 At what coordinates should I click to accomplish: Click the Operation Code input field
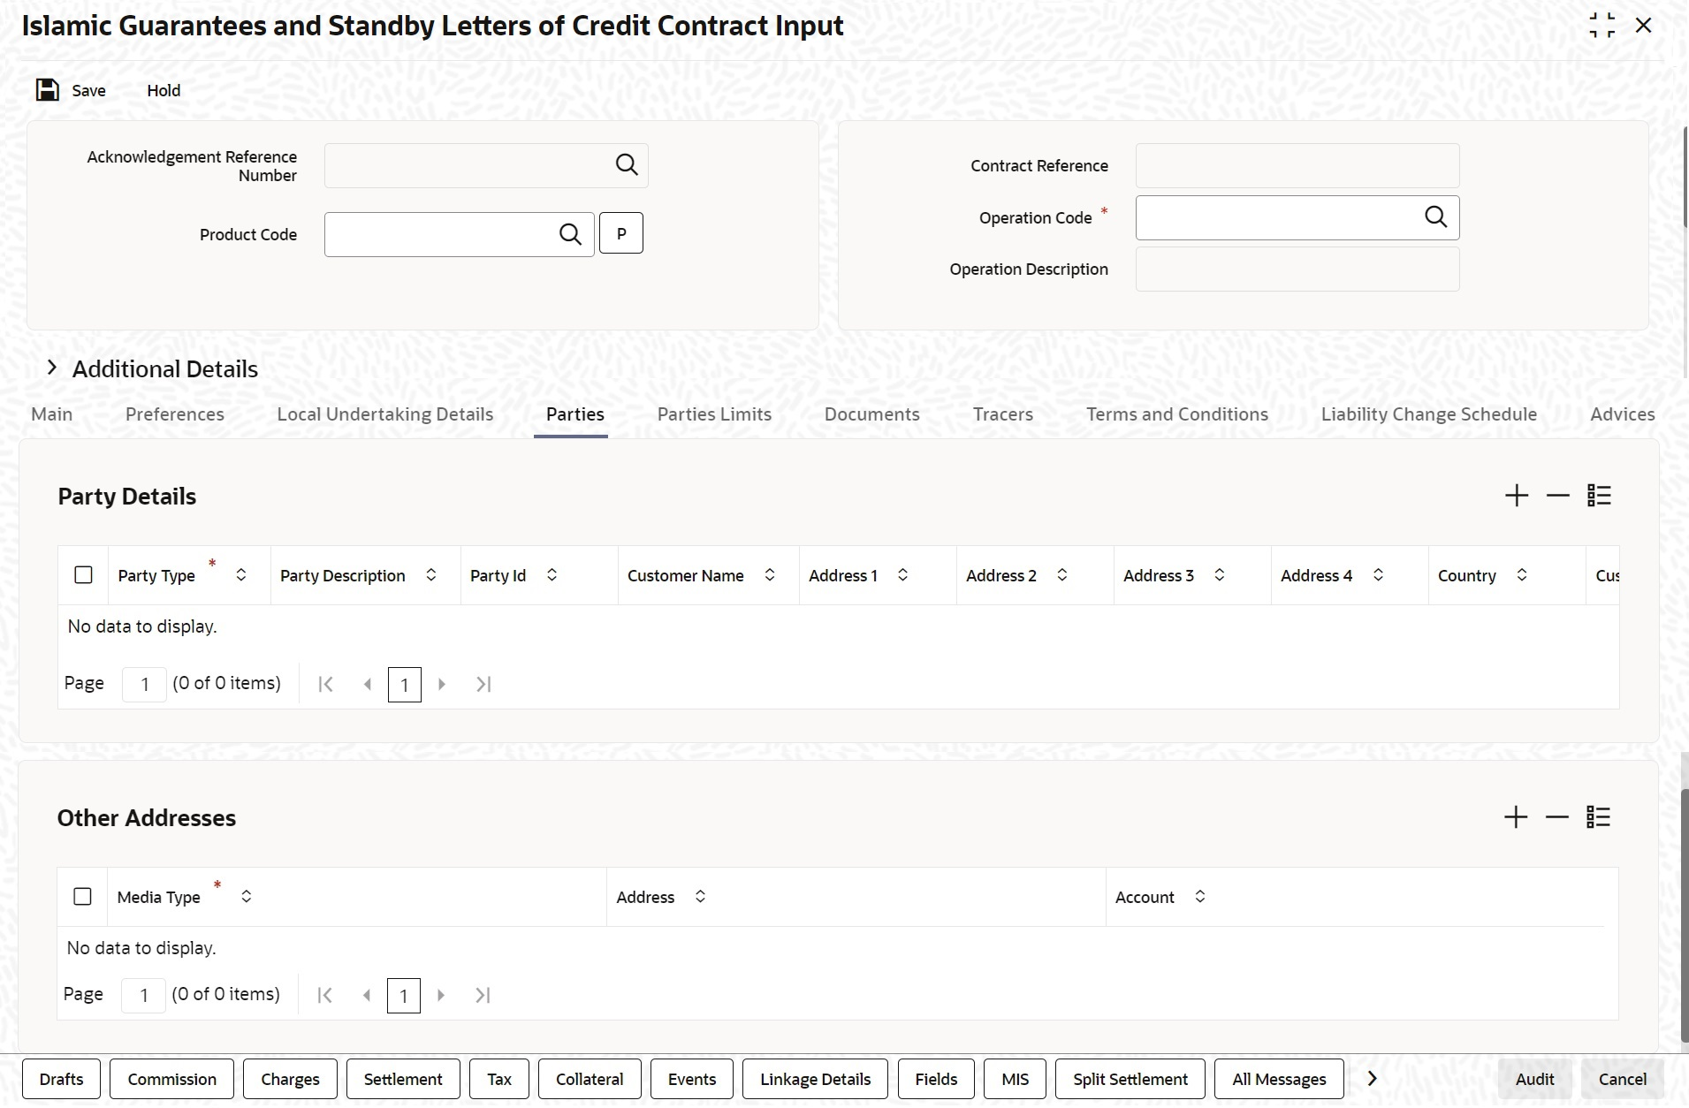pos(1277,217)
